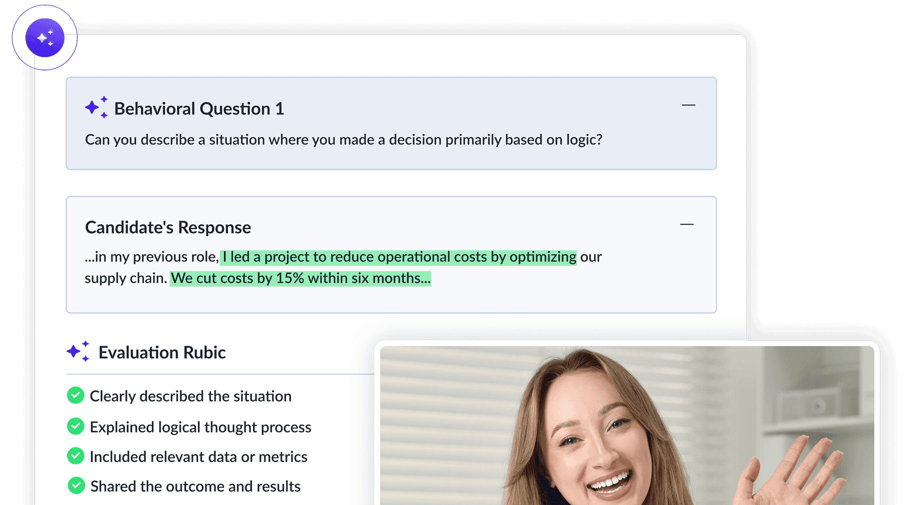Toggle check for Clearly described the situation
The height and width of the screenshot is (505, 904).
click(x=76, y=395)
